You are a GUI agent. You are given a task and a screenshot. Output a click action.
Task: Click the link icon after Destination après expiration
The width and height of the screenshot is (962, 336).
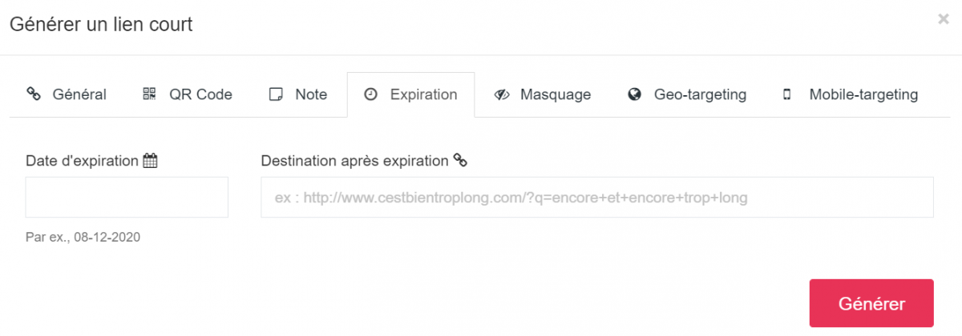pyautogui.click(x=460, y=160)
